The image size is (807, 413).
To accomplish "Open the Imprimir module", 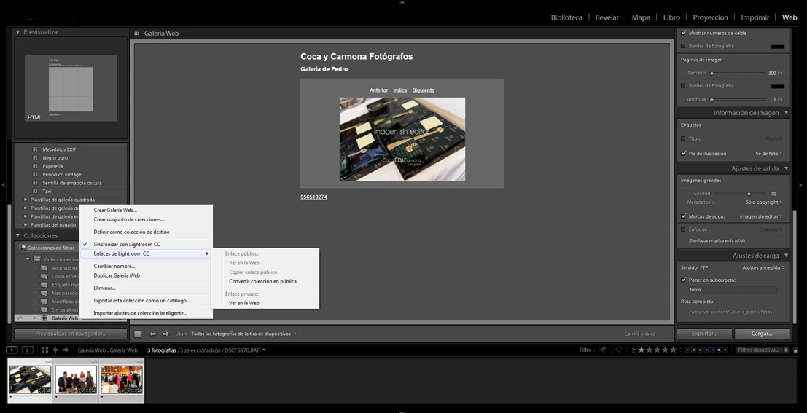I will coord(755,17).
